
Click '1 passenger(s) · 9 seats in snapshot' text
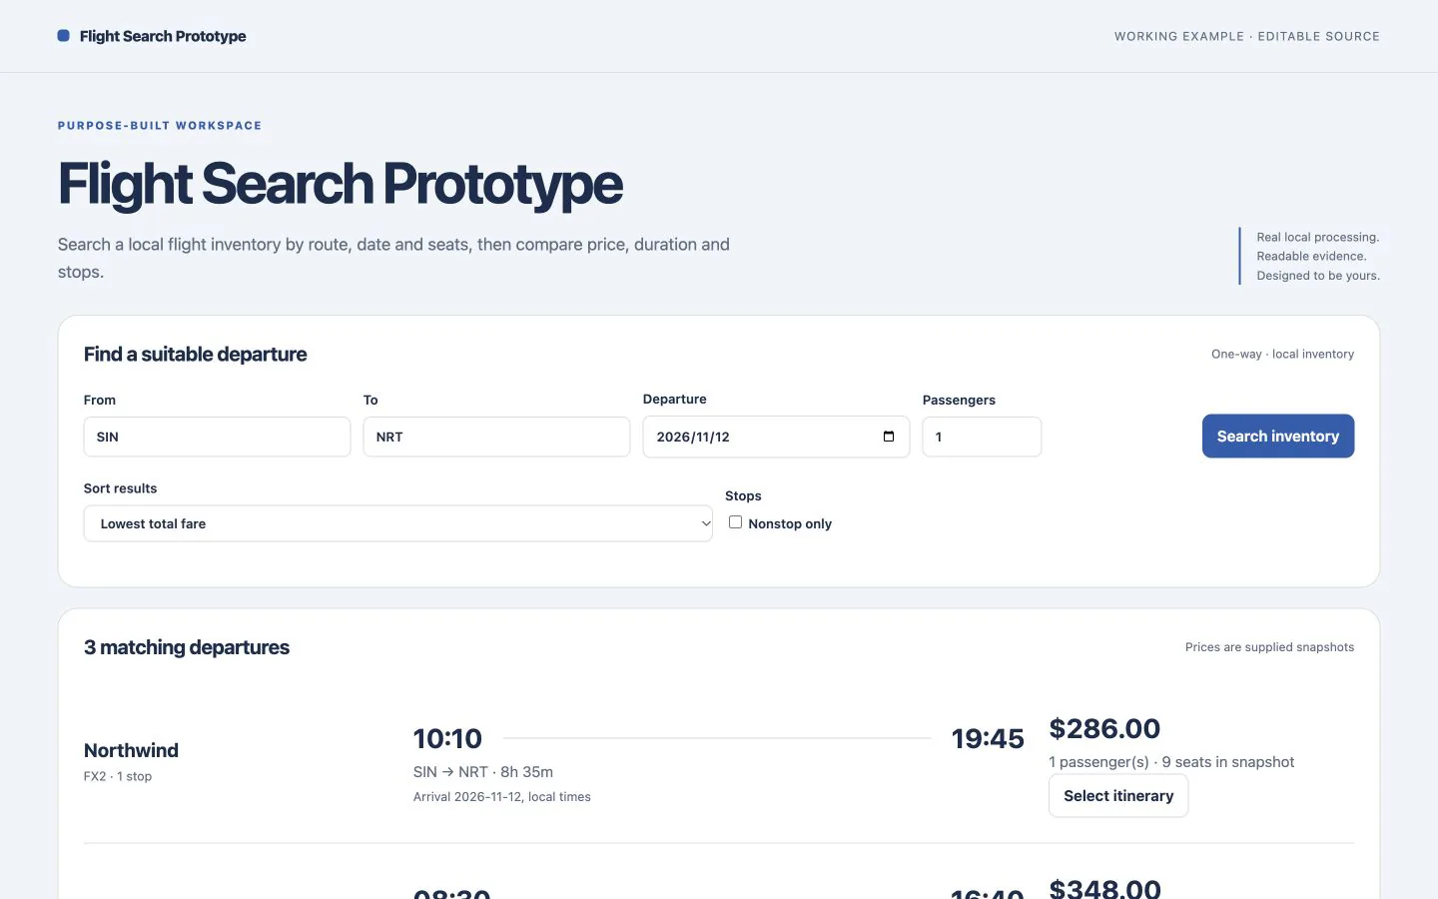click(x=1171, y=762)
